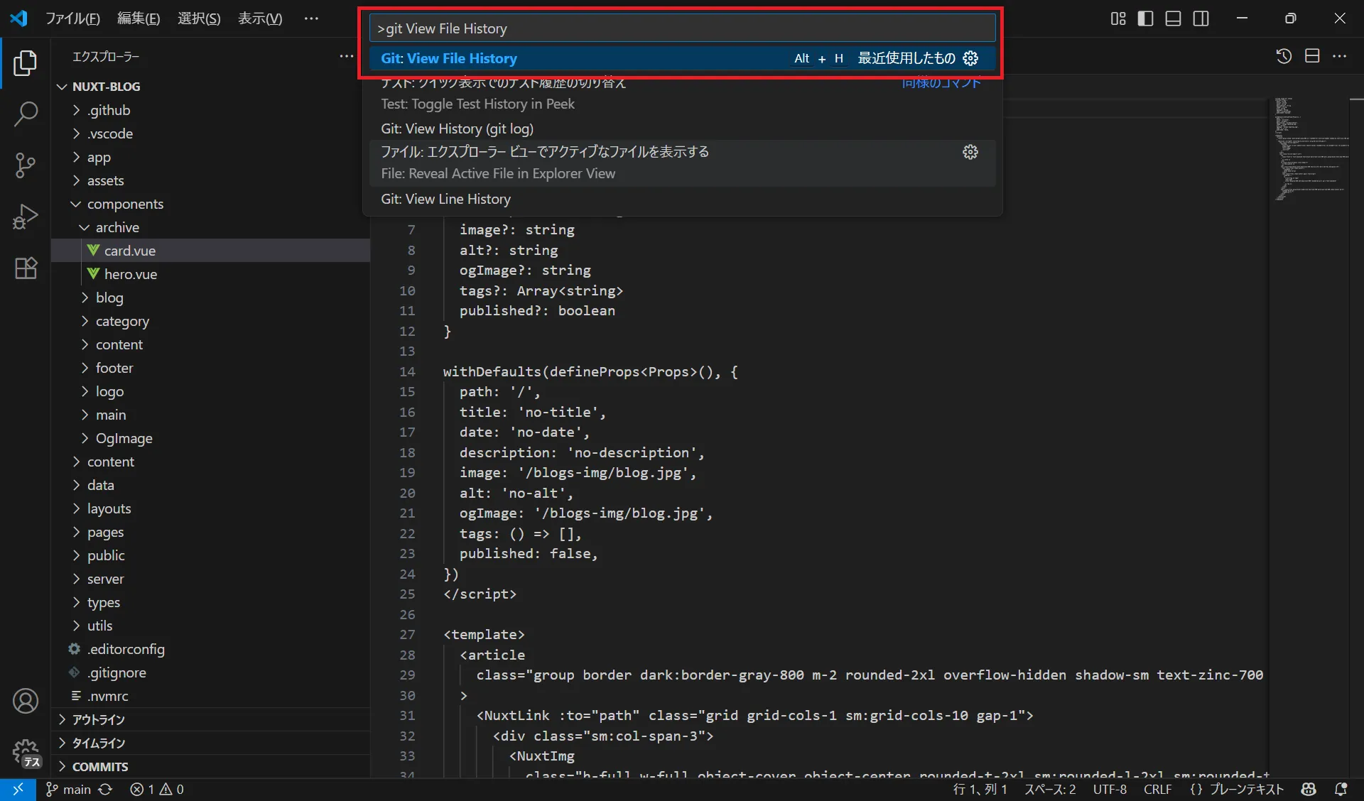This screenshot has height=801, width=1364.
Task: Go to line via 行 1、列 1
Action: pyautogui.click(x=980, y=789)
